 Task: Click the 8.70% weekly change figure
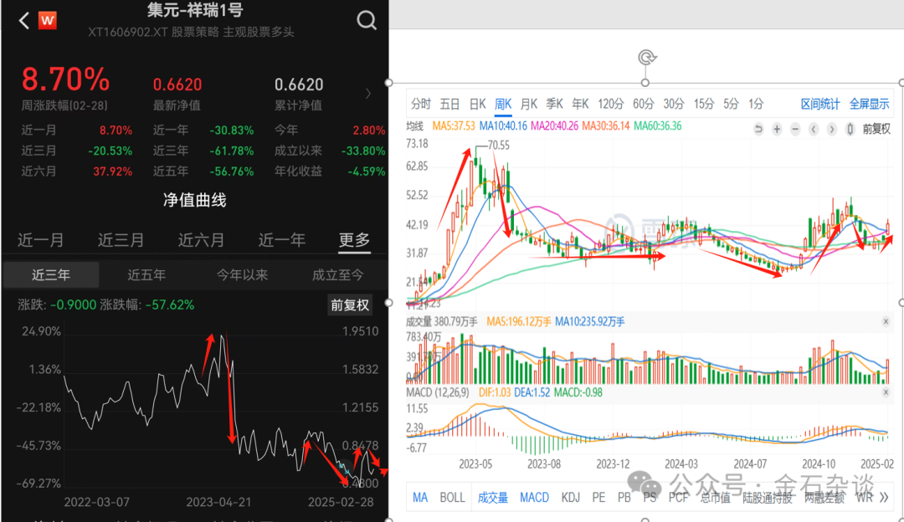pyautogui.click(x=65, y=79)
